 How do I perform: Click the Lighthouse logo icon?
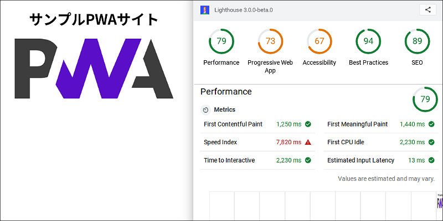click(205, 10)
